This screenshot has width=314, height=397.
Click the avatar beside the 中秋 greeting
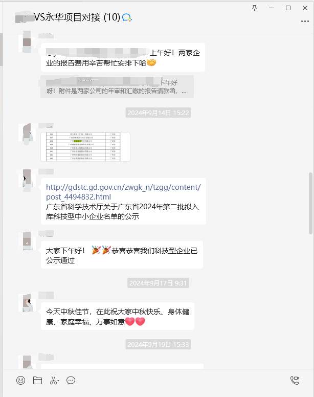[x=26, y=303]
